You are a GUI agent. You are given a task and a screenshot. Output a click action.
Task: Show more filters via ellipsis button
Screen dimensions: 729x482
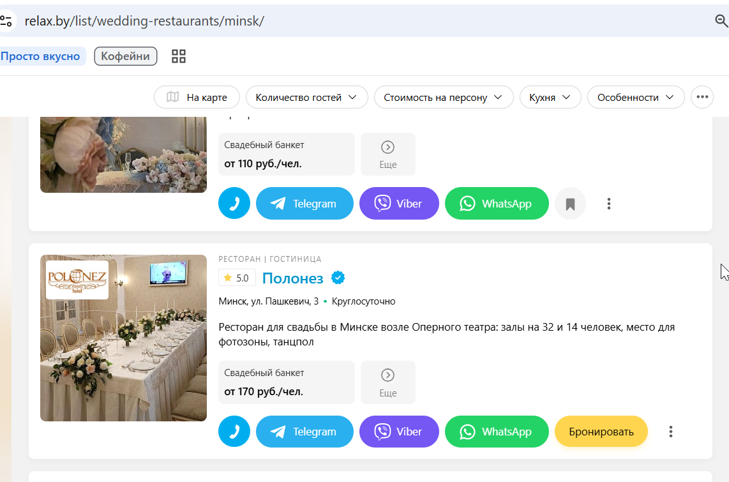pos(702,97)
